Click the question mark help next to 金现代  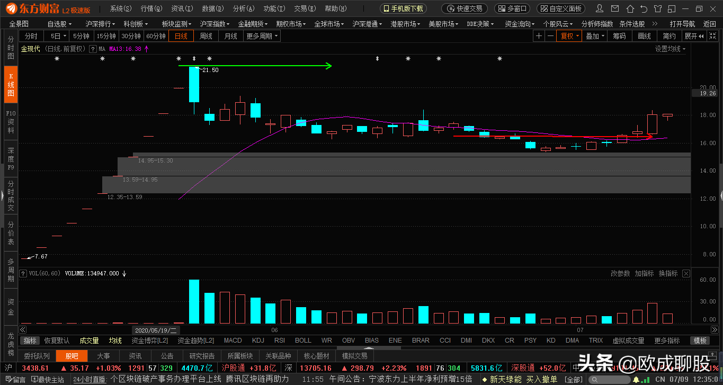pos(93,49)
